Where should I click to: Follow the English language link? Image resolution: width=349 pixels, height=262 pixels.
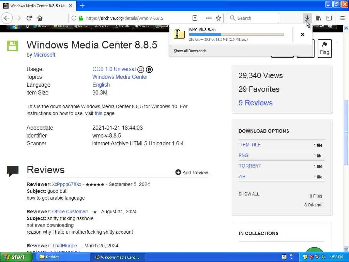pos(101,85)
